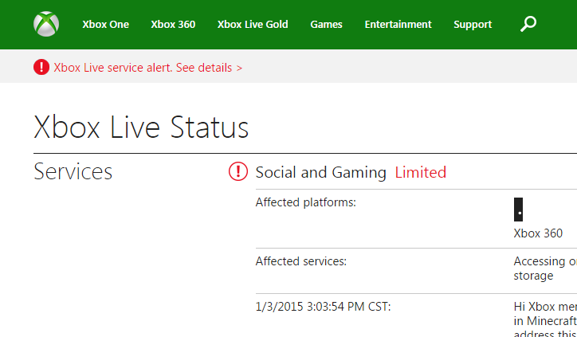Open the Xbox 360 navigation menu

(x=173, y=25)
